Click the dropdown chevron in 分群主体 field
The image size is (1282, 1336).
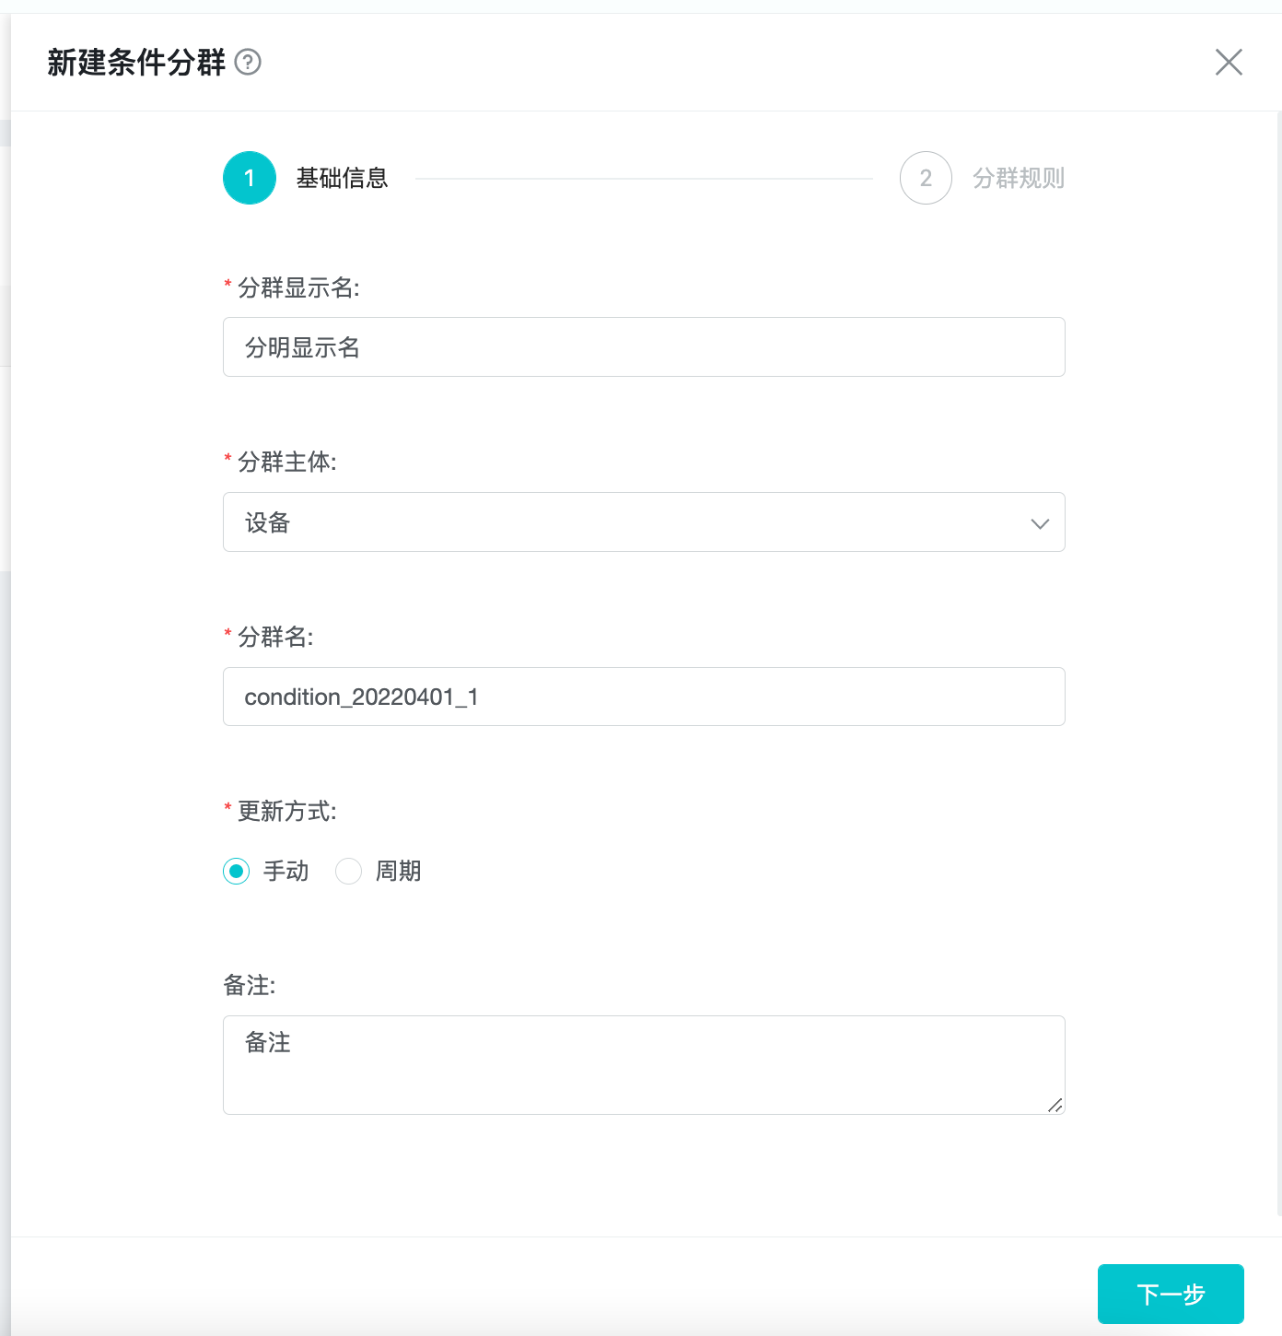coord(1040,522)
